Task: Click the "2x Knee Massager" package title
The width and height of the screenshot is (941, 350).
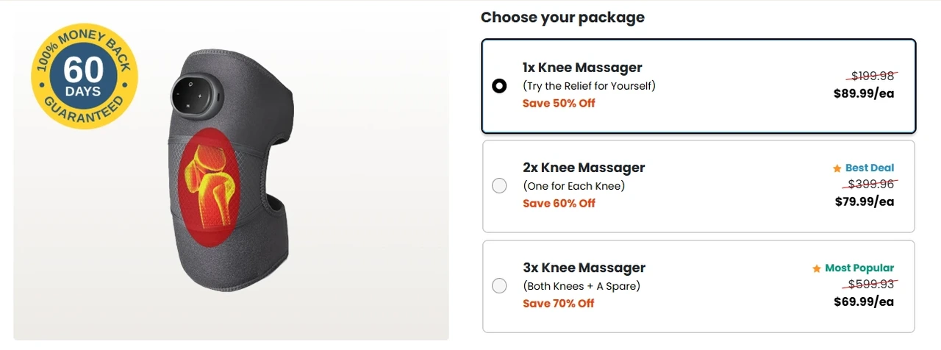Action: [584, 168]
